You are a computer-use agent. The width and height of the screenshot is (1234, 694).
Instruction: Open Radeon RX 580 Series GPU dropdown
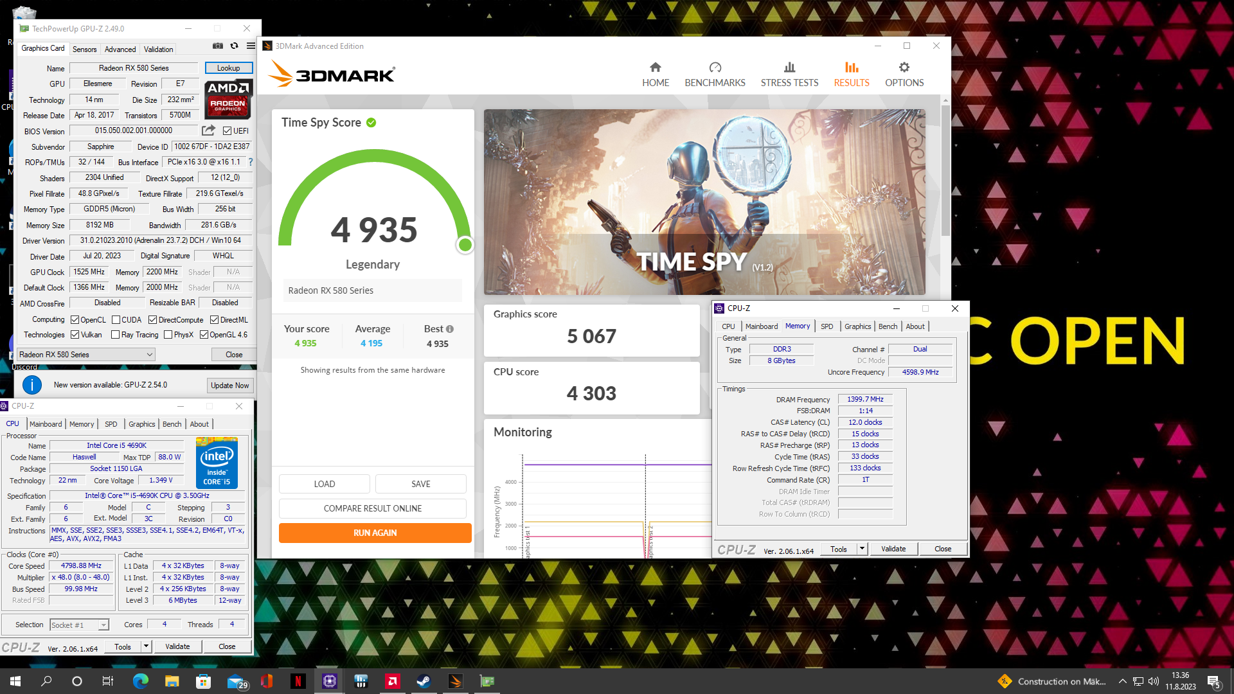click(86, 355)
